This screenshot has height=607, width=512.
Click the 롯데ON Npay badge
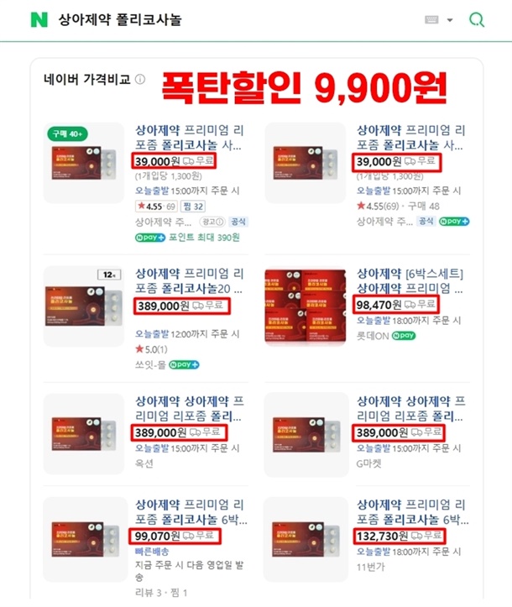(404, 336)
